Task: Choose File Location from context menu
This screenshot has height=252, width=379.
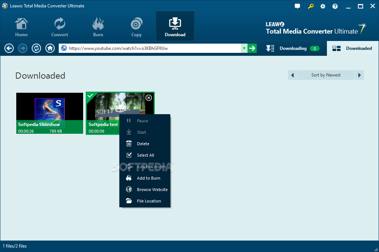Action: 145,201
